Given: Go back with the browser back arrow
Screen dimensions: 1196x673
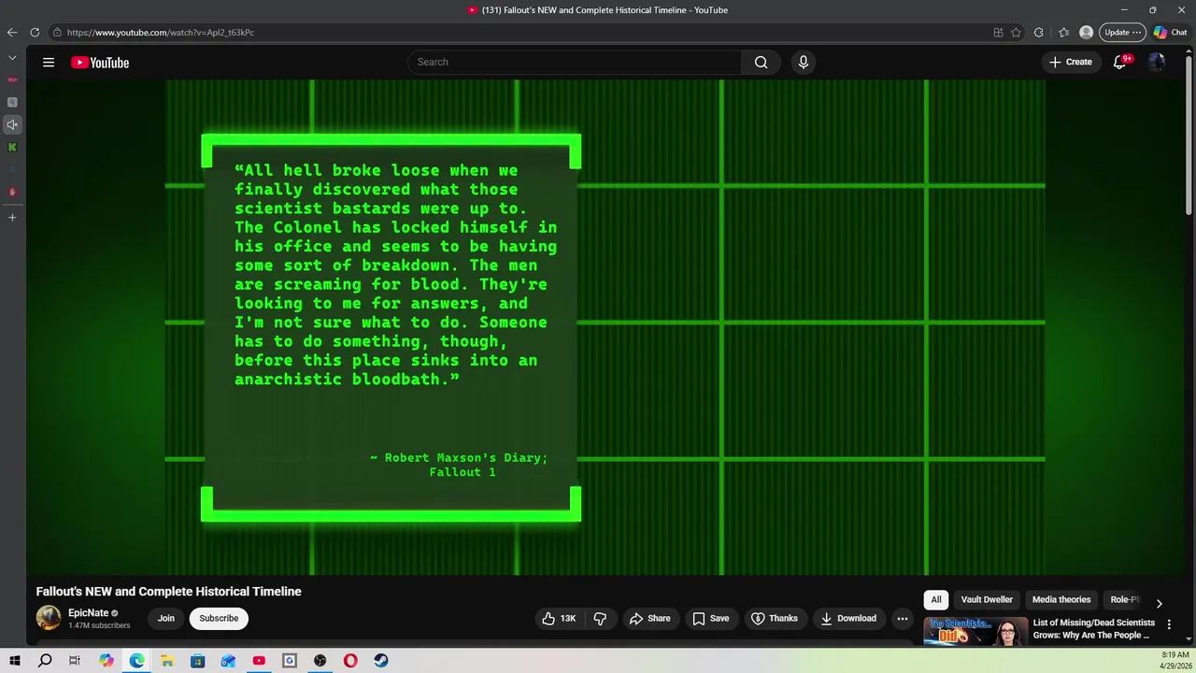Looking at the screenshot, I should [x=12, y=33].
